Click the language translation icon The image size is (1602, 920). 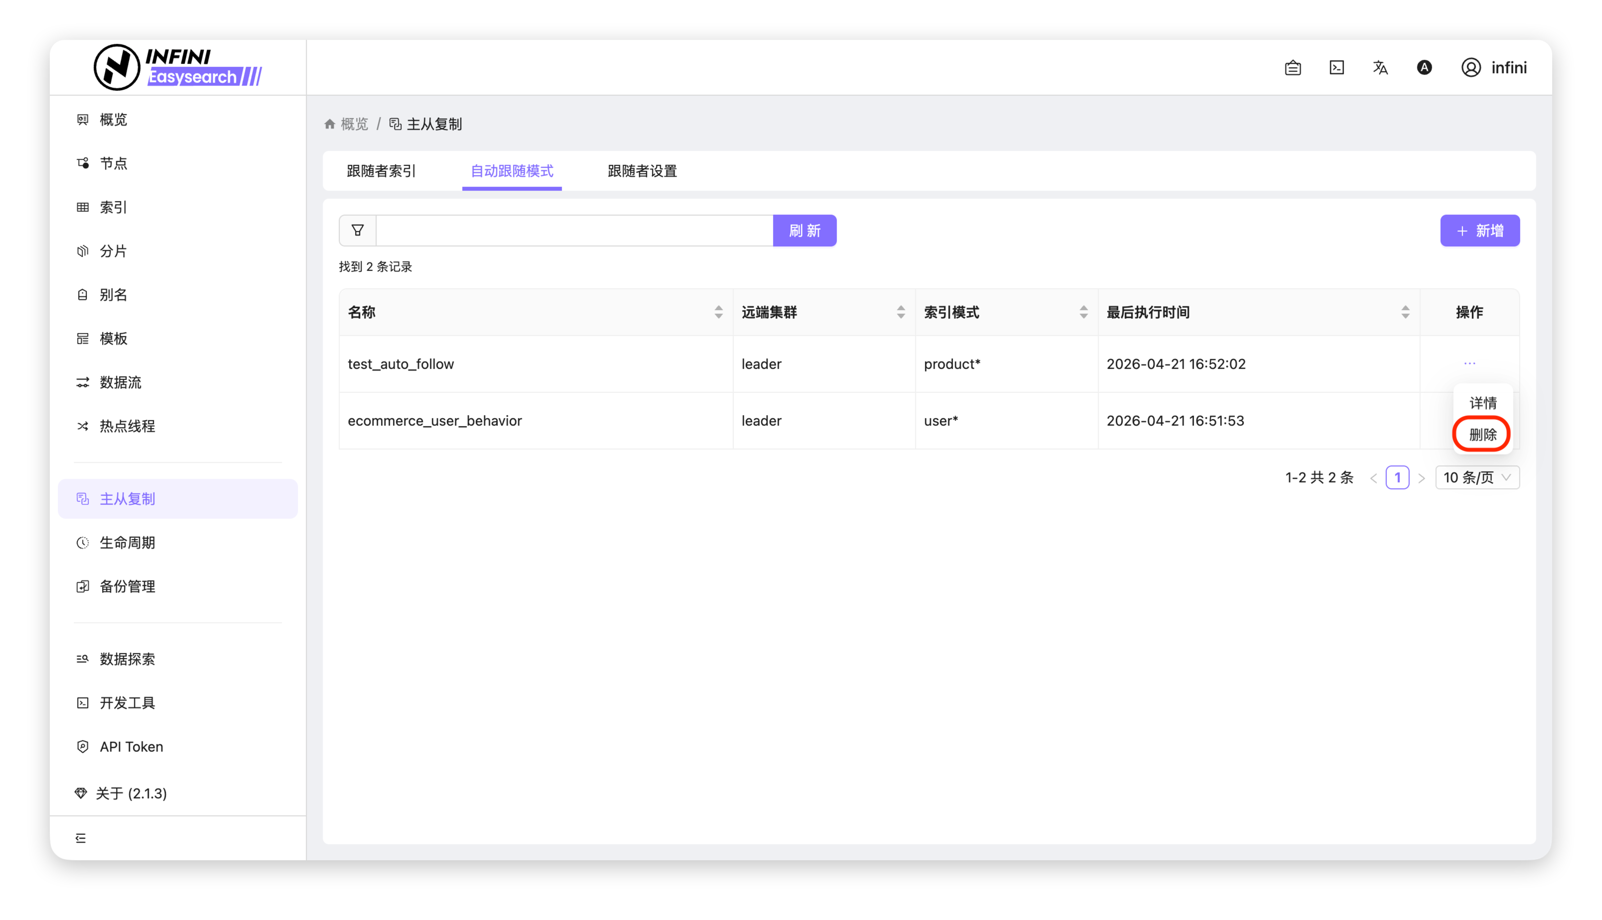(1380, 68)
